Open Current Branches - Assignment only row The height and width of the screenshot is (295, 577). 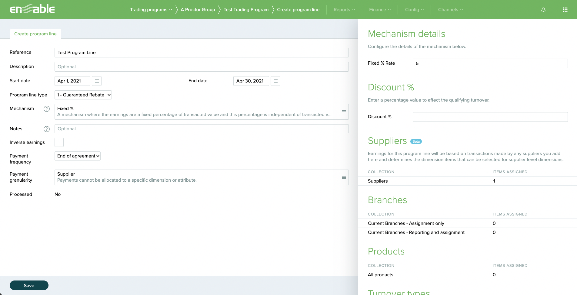(468, 223)
